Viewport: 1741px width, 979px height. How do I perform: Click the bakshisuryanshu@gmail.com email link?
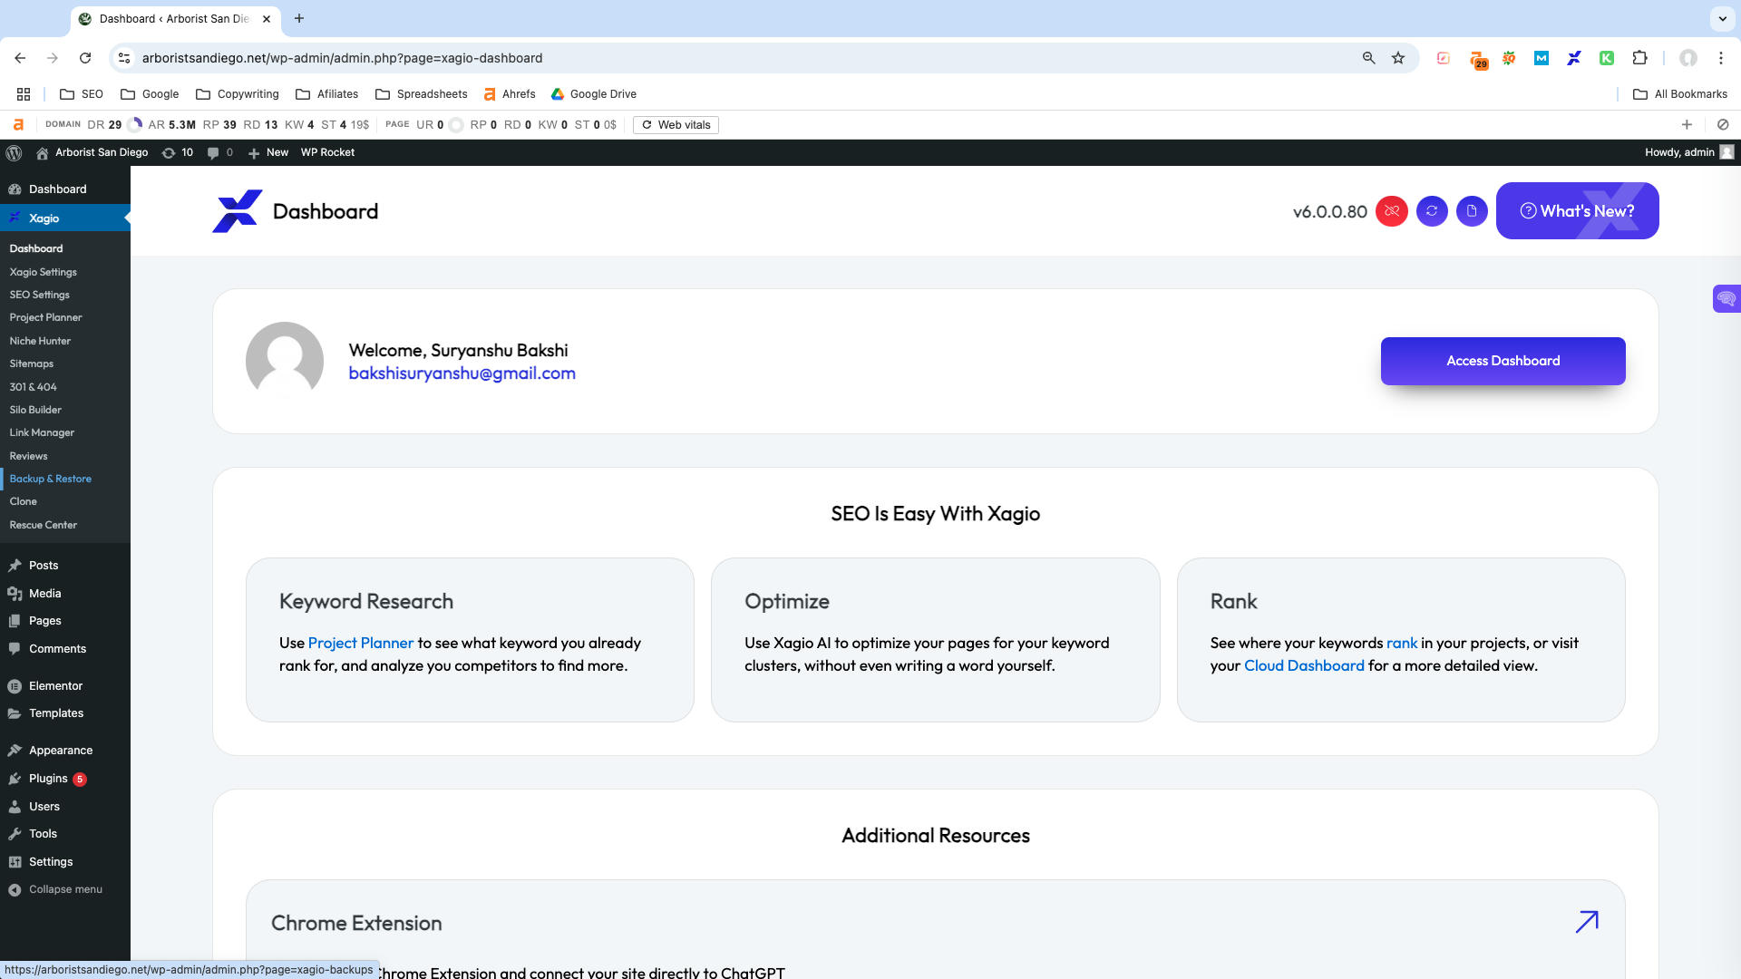pos(462,373)
